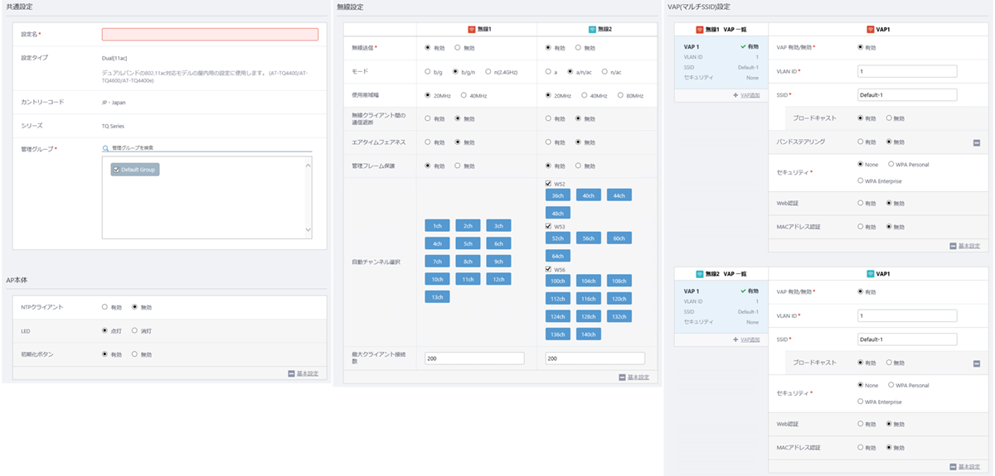Image resolution: width=995 pixels, height=476 pixels.
Task: Enable Web認証 in 無線2 VAP1
Action: [x=861, y=424]
